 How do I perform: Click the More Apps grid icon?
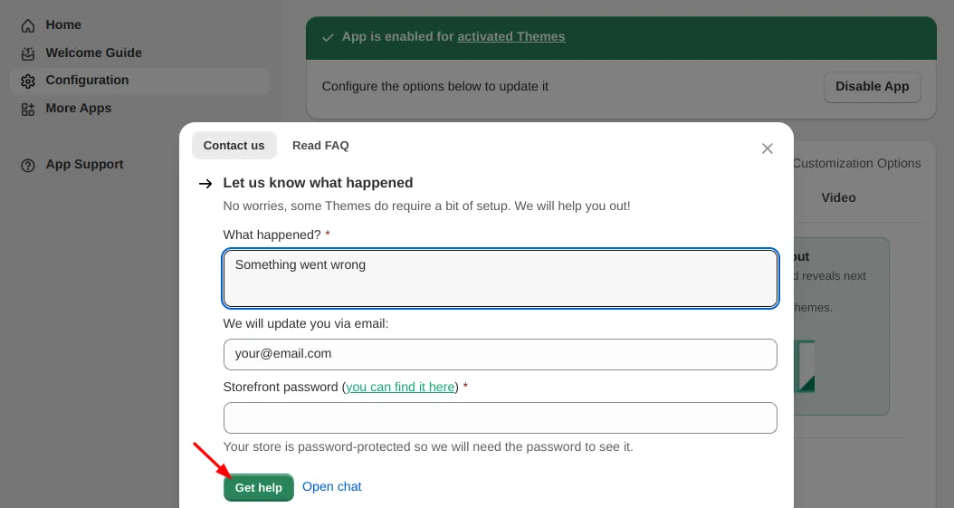28,109
